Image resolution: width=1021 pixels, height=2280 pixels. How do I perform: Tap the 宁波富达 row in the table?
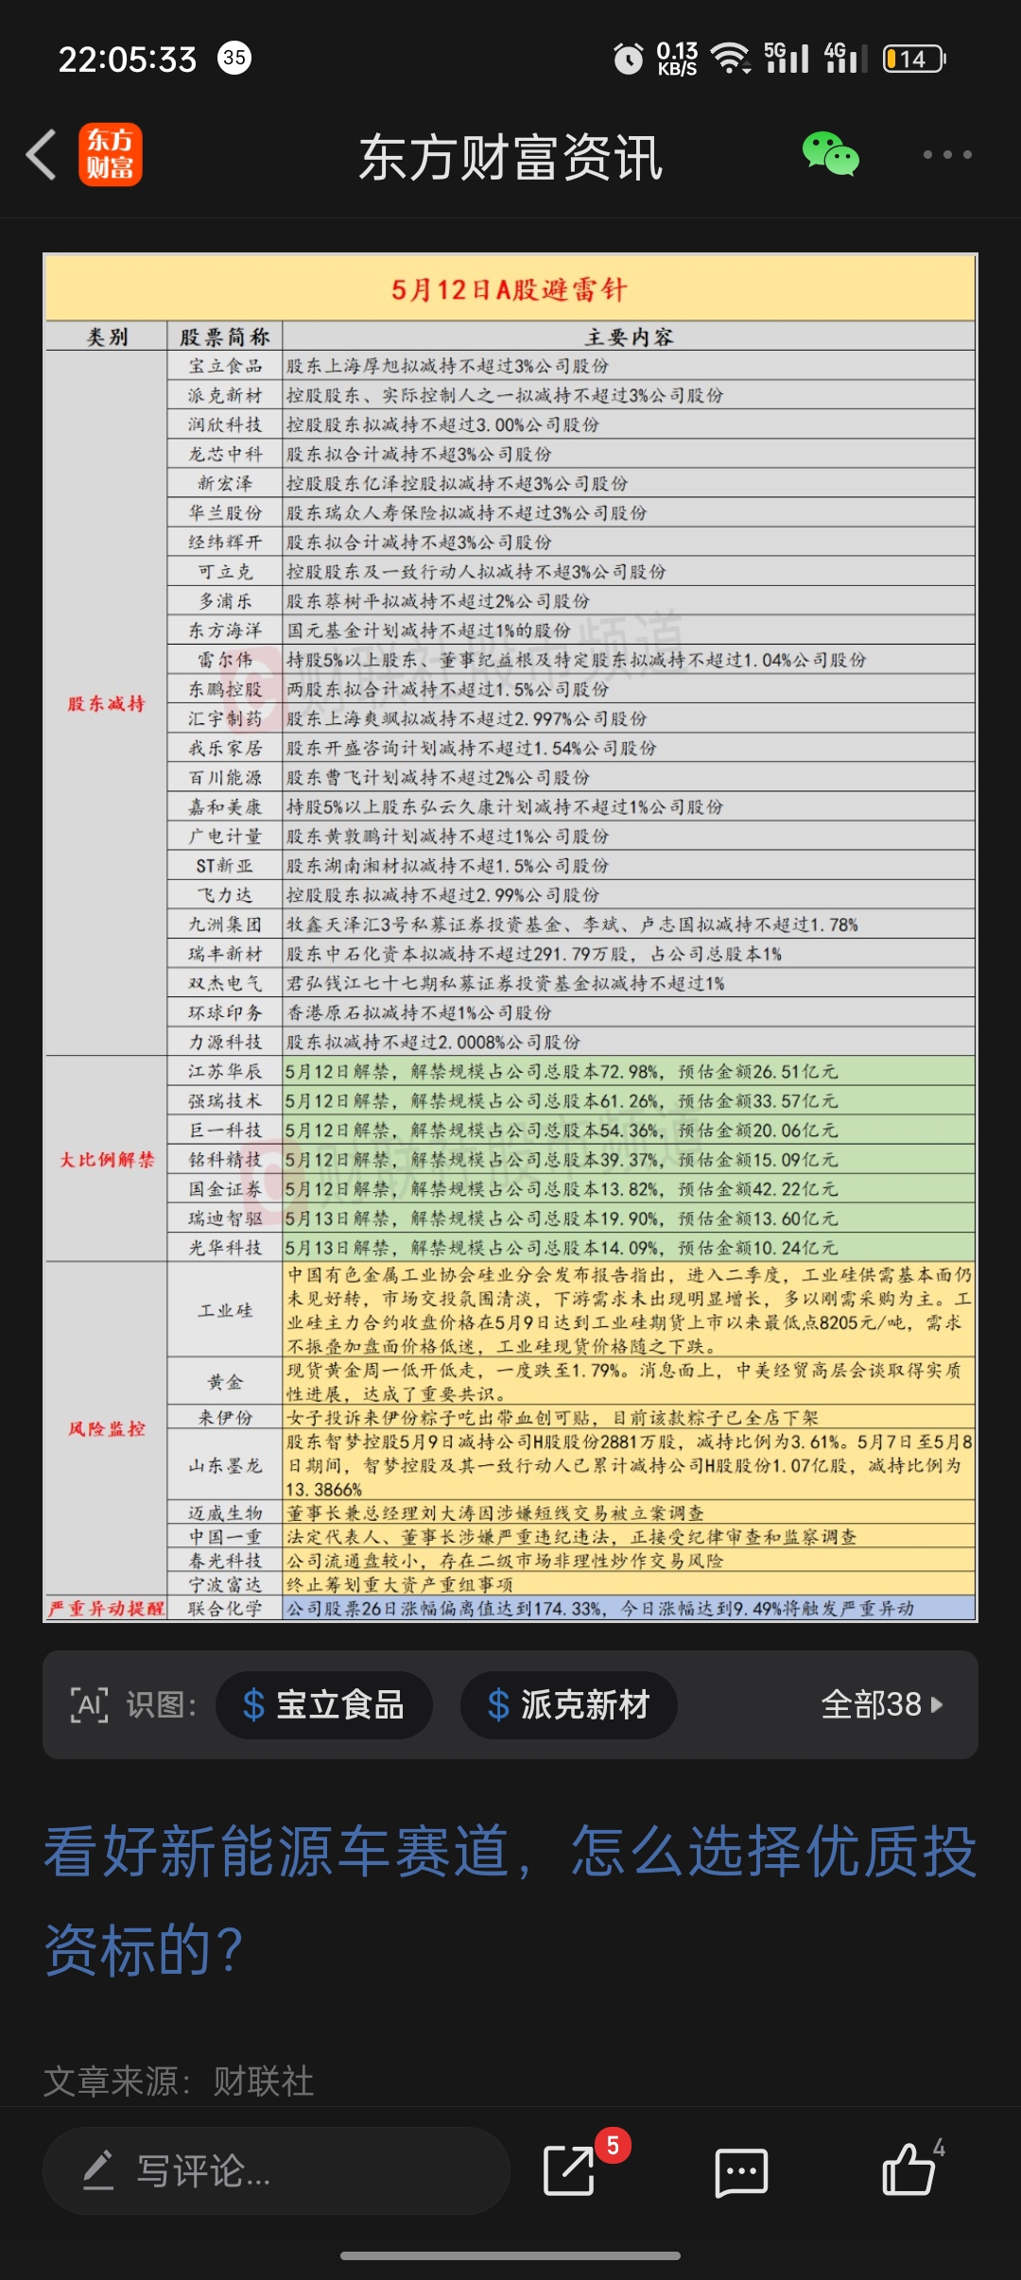tap(571, 1584)
